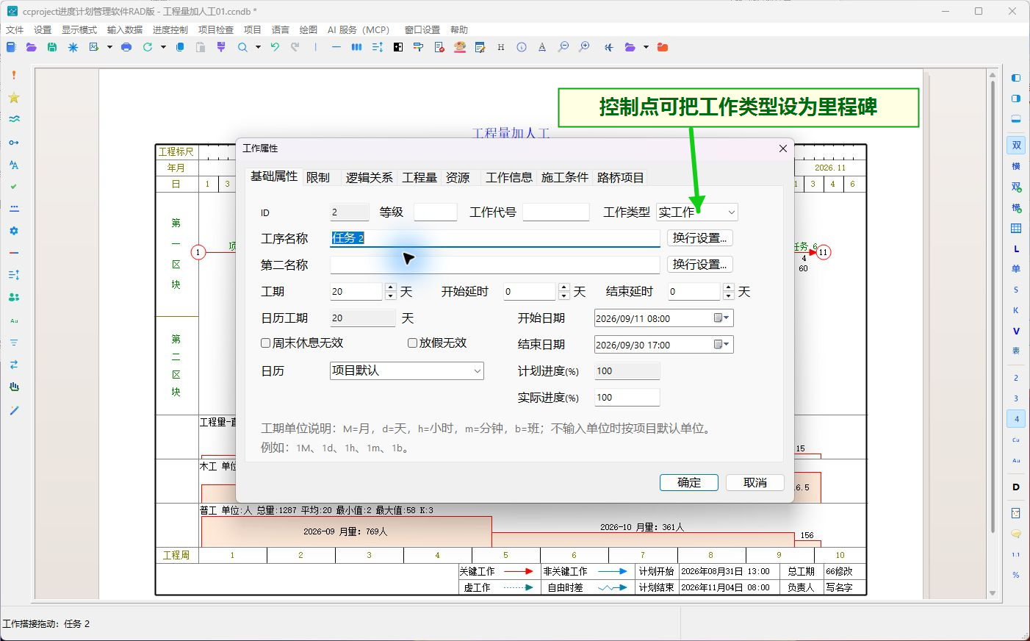
Task: Click the zoom out magnifier icon
Action: point(563,47)
